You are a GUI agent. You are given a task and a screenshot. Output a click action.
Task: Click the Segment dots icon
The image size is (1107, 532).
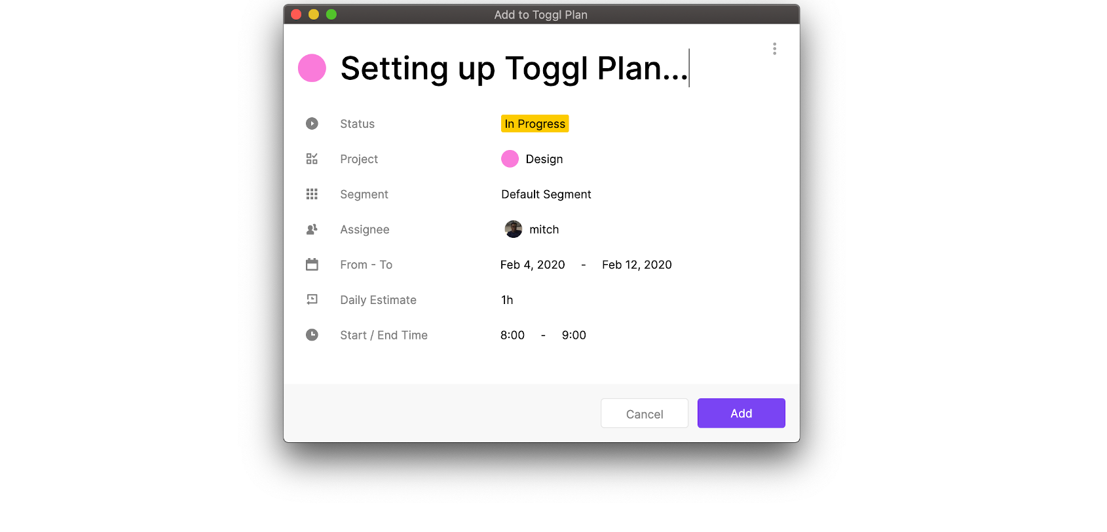pos(312,194)
